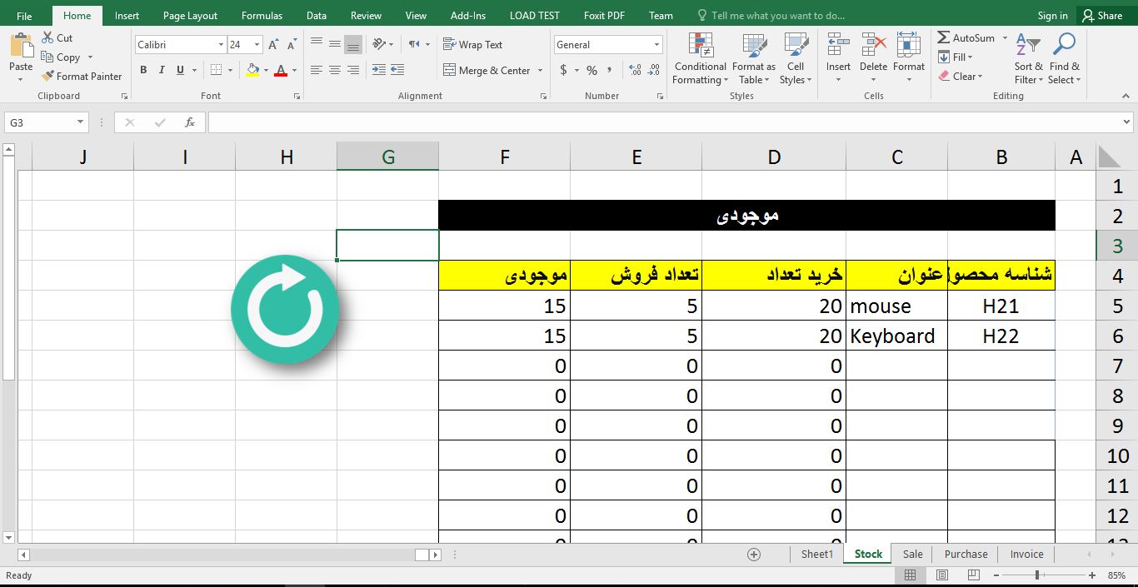Apply yellow Fill Color bucket
Image resolution: width=1138 pixels, height=587 pixels.
pos(253,71)
